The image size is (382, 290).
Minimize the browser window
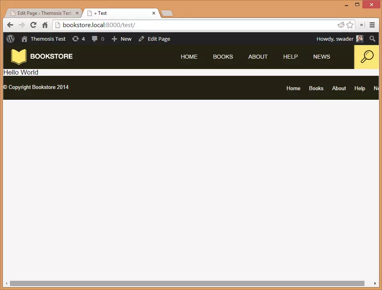[x=346, y=5]
